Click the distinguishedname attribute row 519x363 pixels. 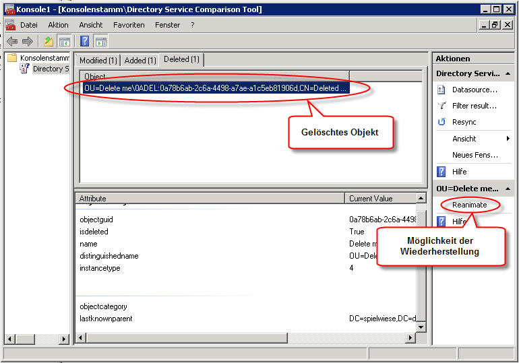(x=246, y=256)
